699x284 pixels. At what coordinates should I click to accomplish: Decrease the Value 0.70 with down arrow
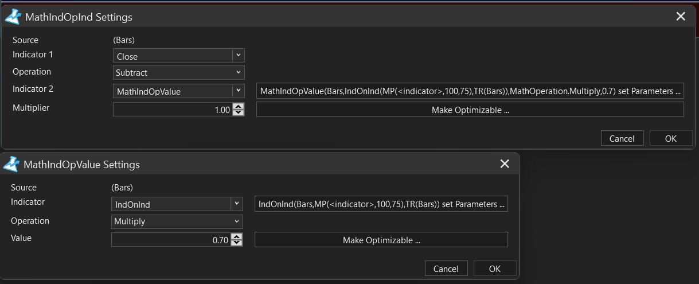[237, 243]
